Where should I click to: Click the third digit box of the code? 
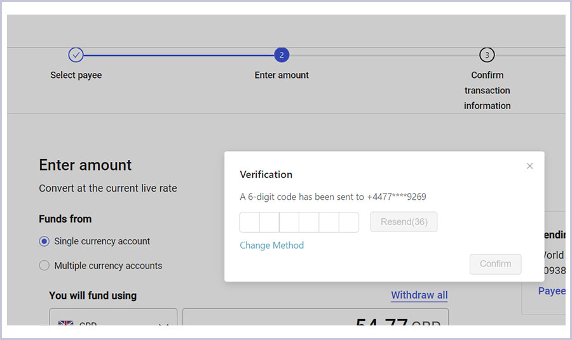289,222
